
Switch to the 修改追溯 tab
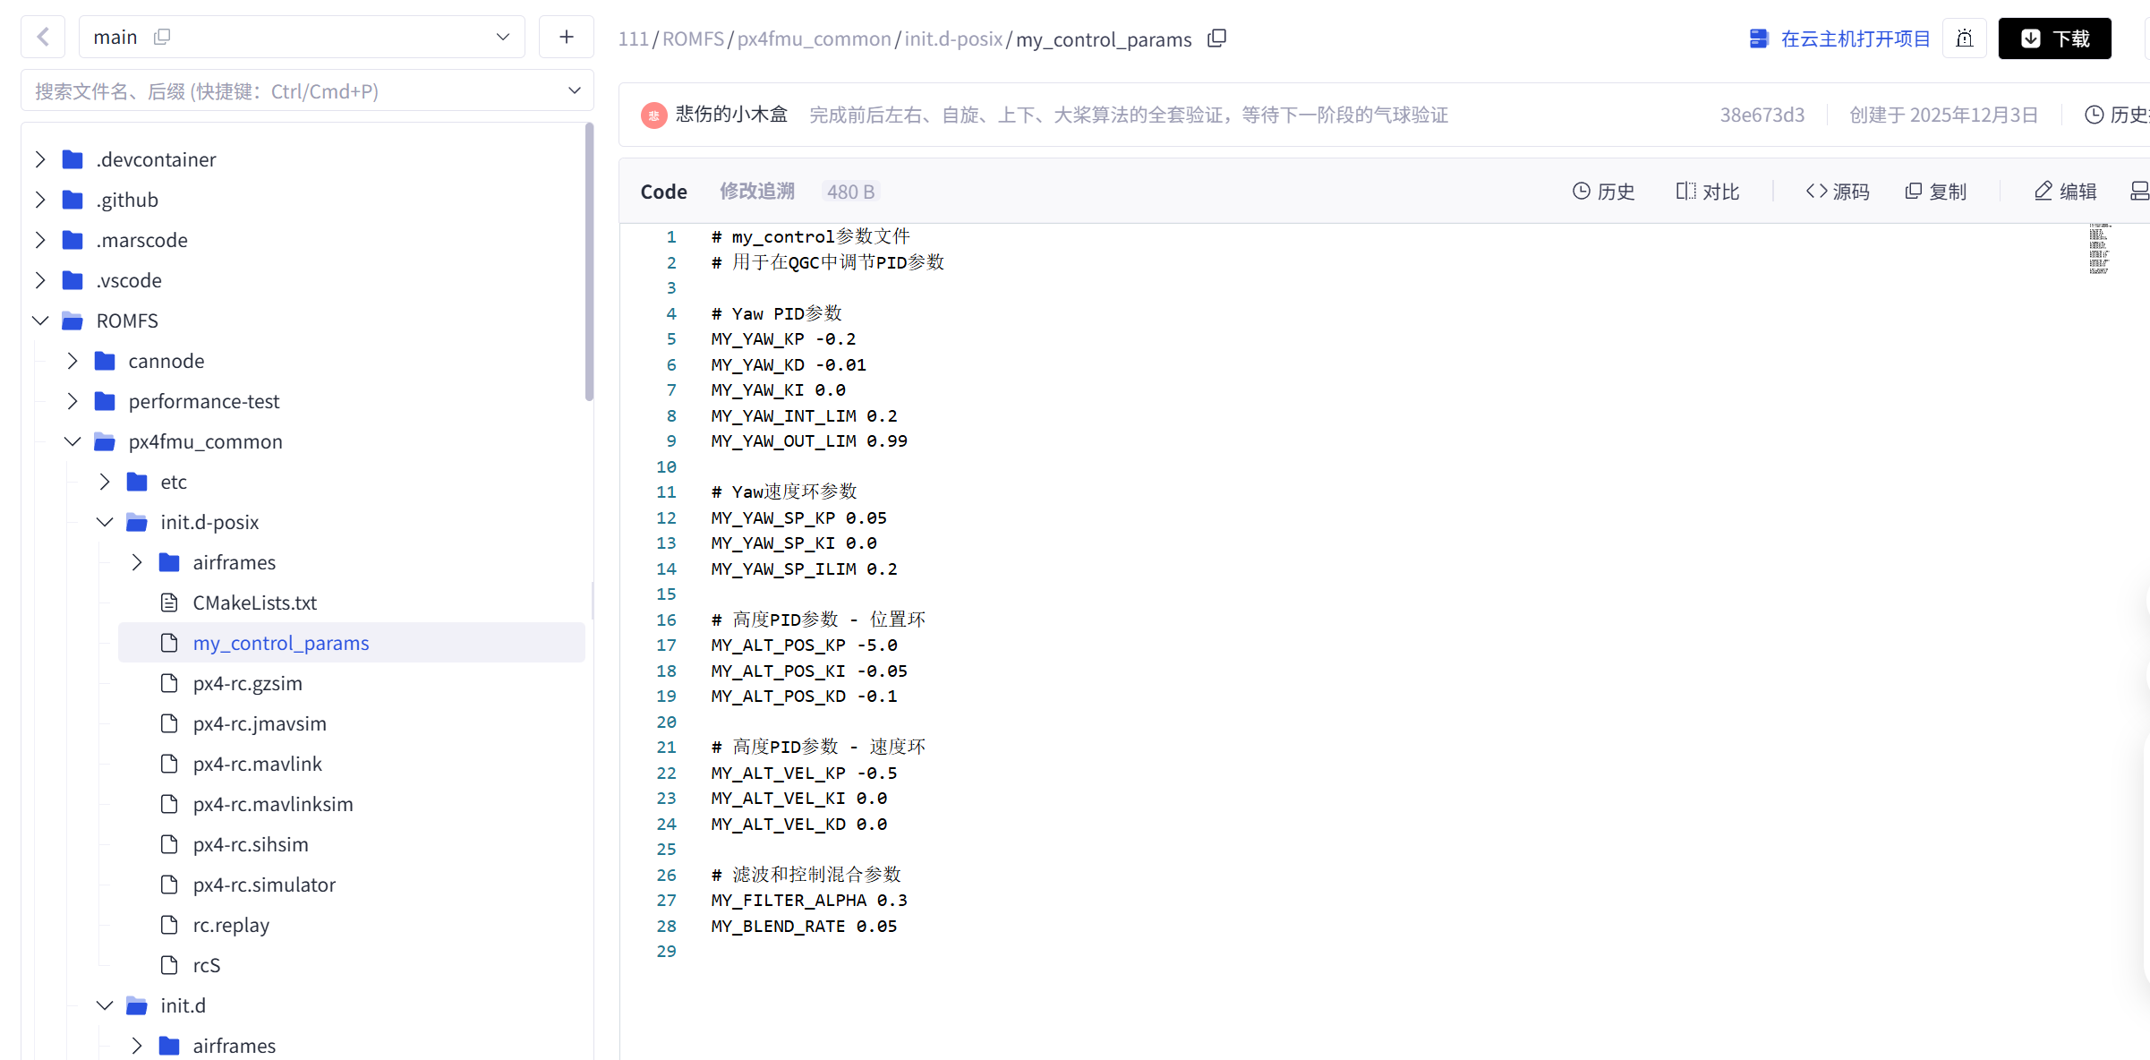tap(756, 192)
